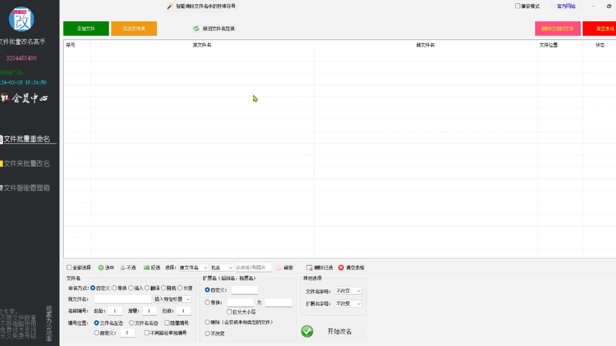Open the 官方网站 link
Viewport: 616px width, 346px height.
[x=566, y=6]
